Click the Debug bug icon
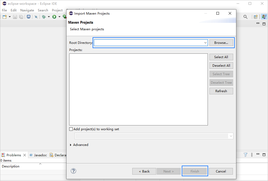 44,17
